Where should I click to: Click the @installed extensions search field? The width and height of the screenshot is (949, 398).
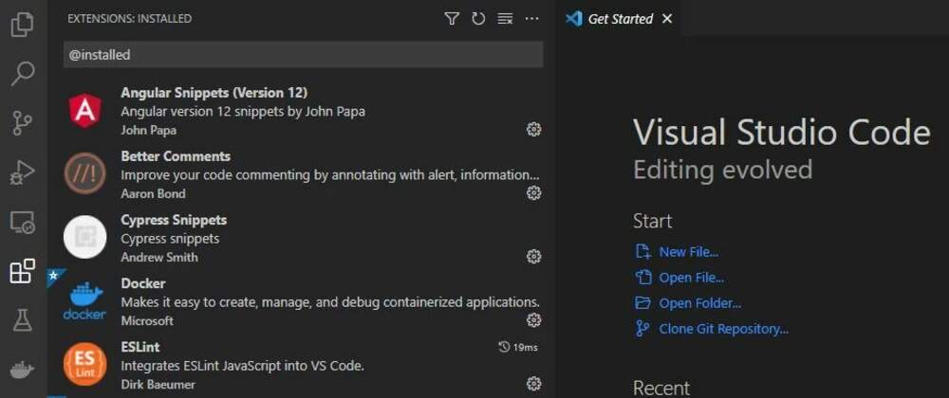coord(304,54)
